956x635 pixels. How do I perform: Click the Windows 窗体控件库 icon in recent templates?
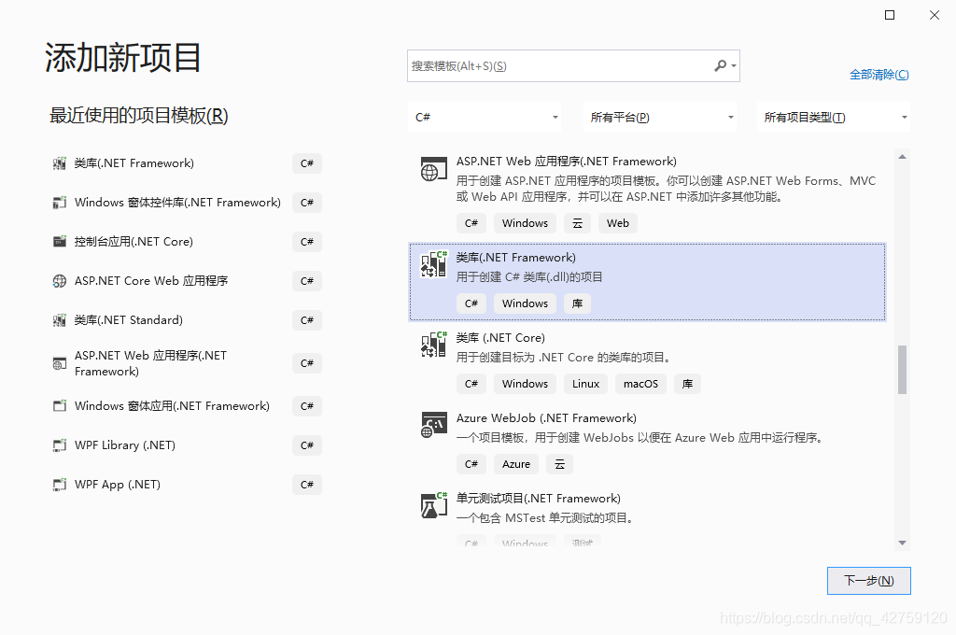coord(59,203)
